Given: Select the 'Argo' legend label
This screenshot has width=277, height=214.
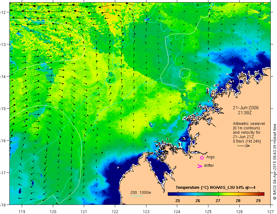Looking at the screenshot, I should [210, 157].
